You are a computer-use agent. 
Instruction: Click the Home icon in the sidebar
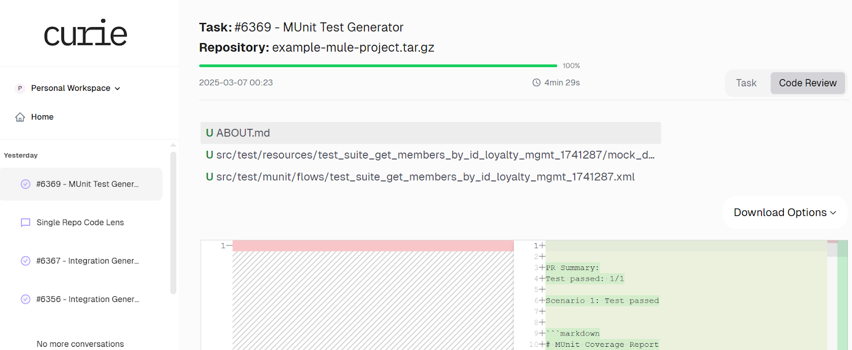tap(20, 117)
